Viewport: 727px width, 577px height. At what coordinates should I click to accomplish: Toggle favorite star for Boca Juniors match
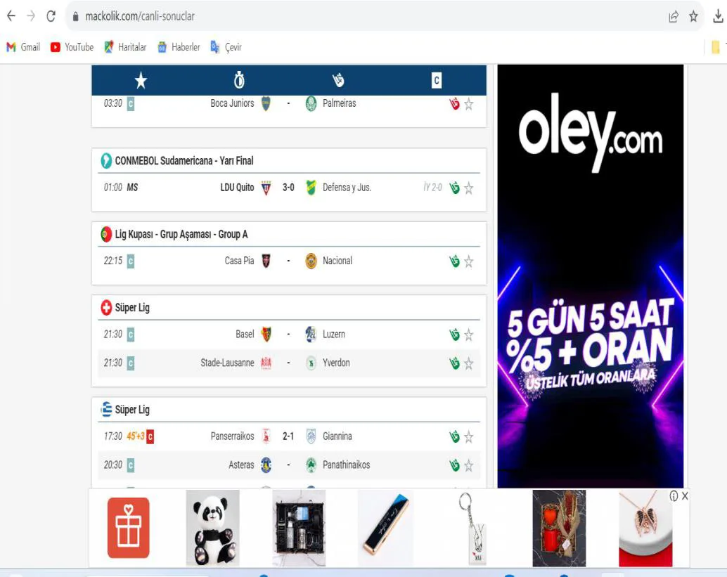pos(469,104)
